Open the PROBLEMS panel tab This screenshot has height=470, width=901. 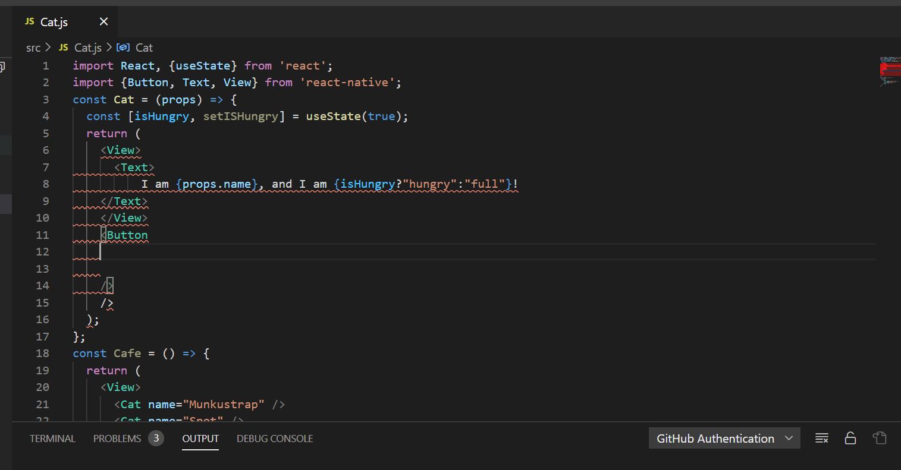pyautogui.click(x=117, y=439)
